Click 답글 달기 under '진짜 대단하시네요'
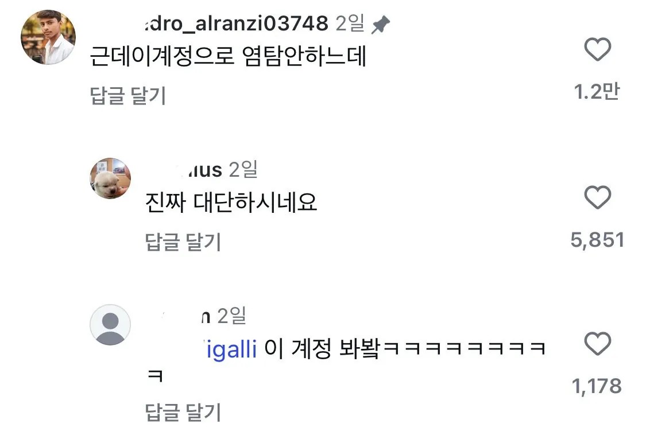This screenshot has height=447, width=646. (183, 242)
